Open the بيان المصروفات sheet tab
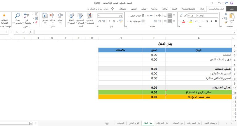This screenshot has width=237, height=126. pos(193,123)
